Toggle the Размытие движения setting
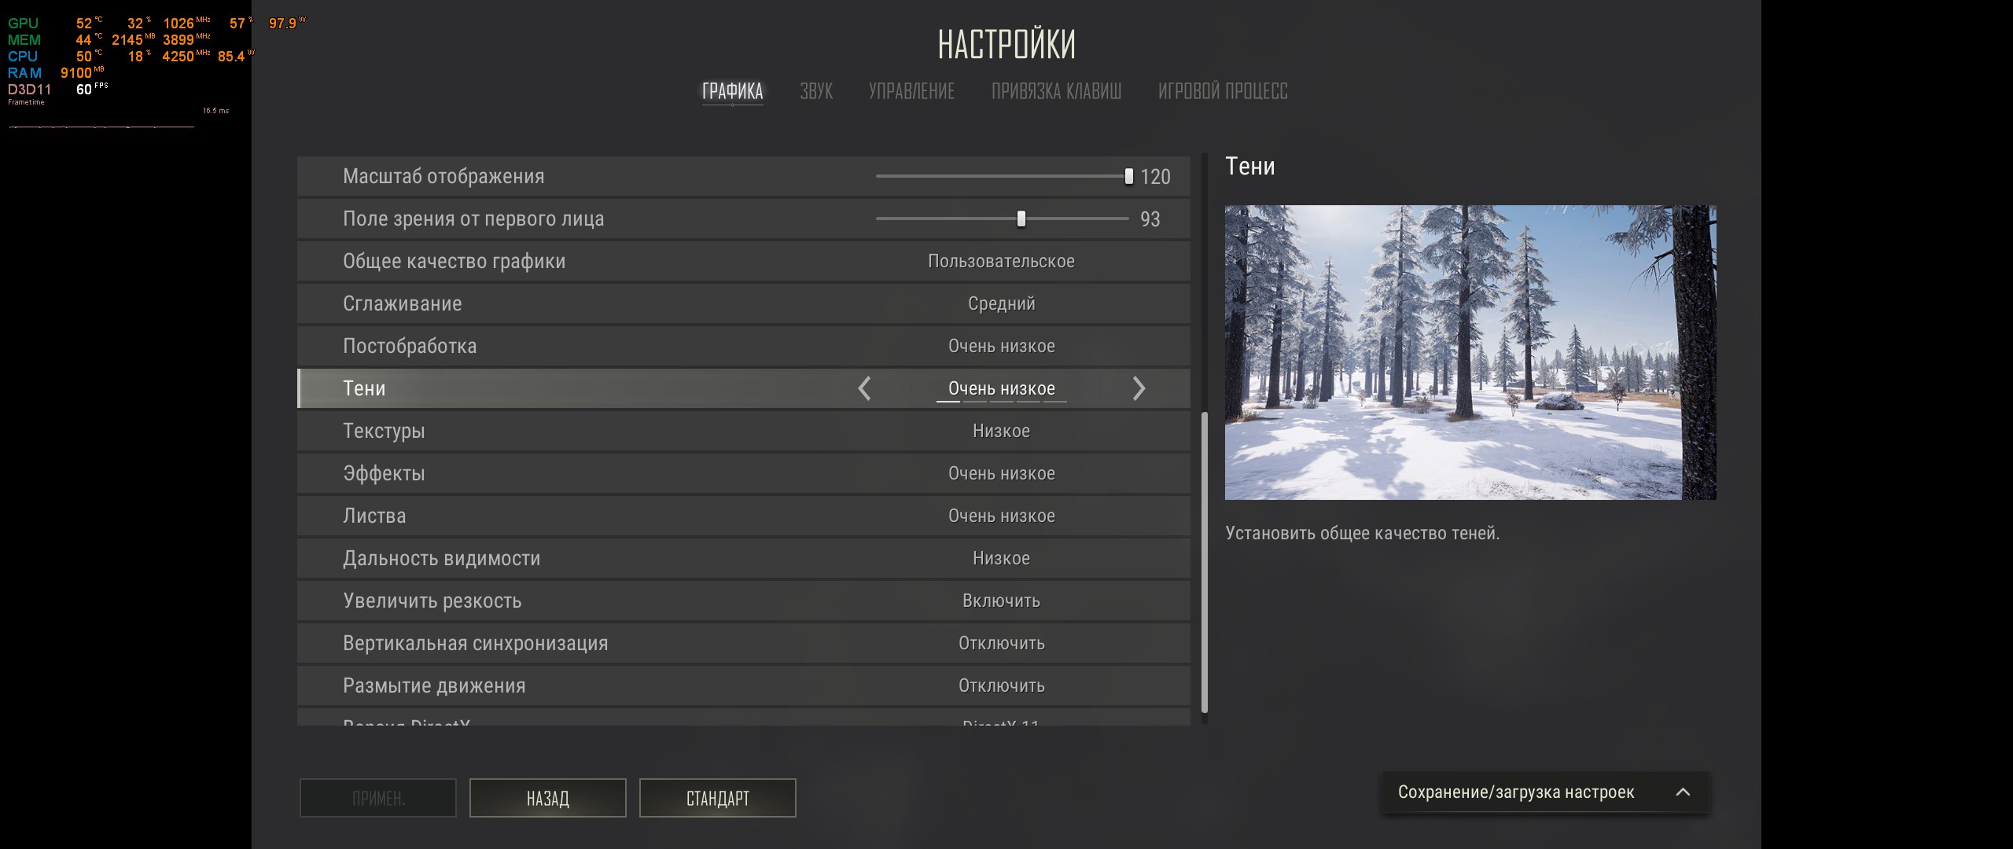 (744, 685)
